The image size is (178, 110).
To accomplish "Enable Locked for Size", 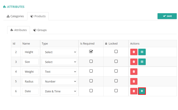I will click(x=116, y=61).
